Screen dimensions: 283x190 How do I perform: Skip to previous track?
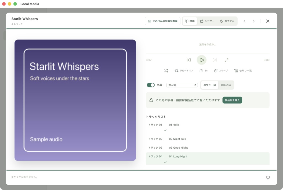pyautogui.click(x=189, y=60)
